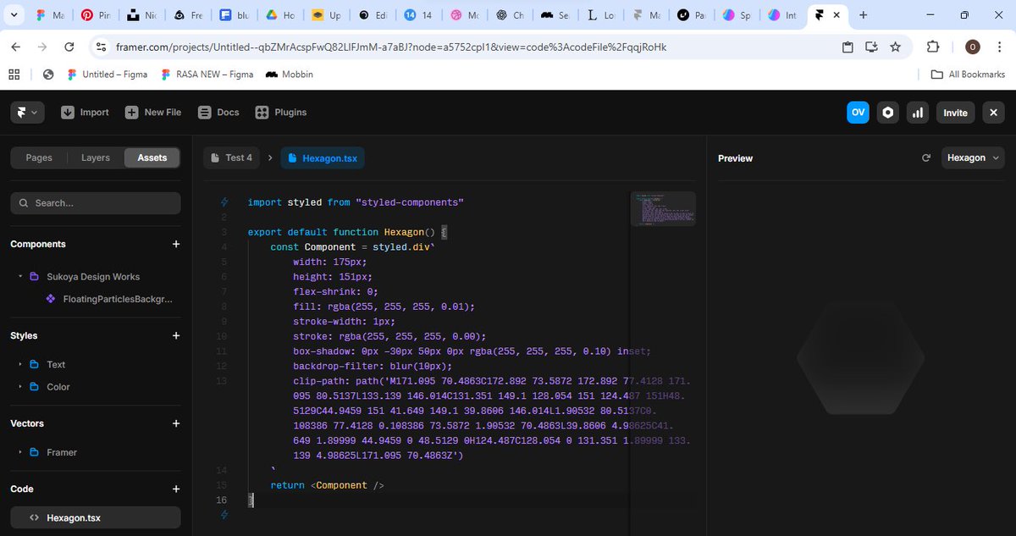Screen dimensions: 1016x536
Task: Click the browser address bar URL
Action: pyautogui.click(x=391, y=47)
